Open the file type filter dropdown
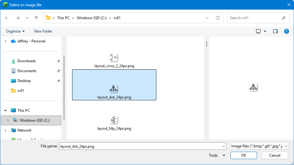Viewport: 294px width, 165px height. pyautogui.click(x=259, y=146)
